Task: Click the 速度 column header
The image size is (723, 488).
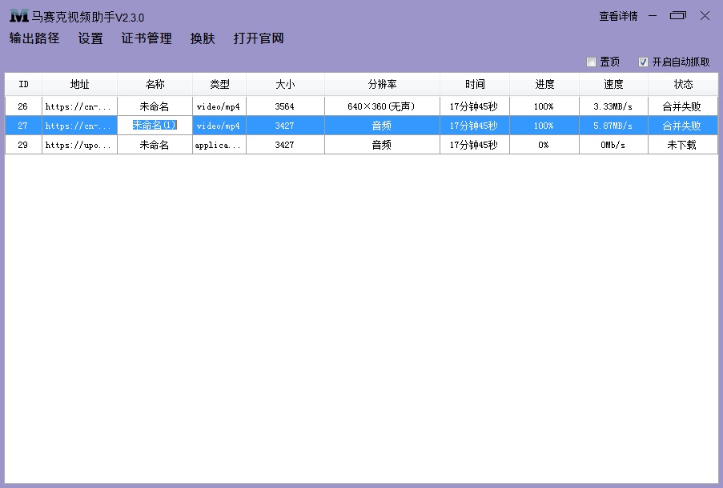Action: [614, 84]
